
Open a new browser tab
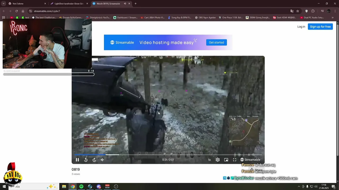136,4
